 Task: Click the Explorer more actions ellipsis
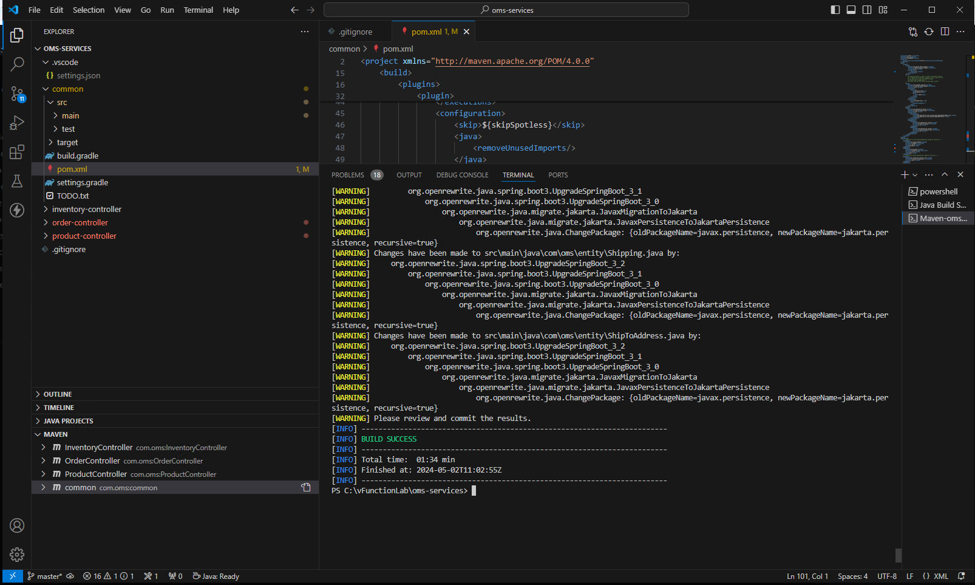tap(305, 32)
